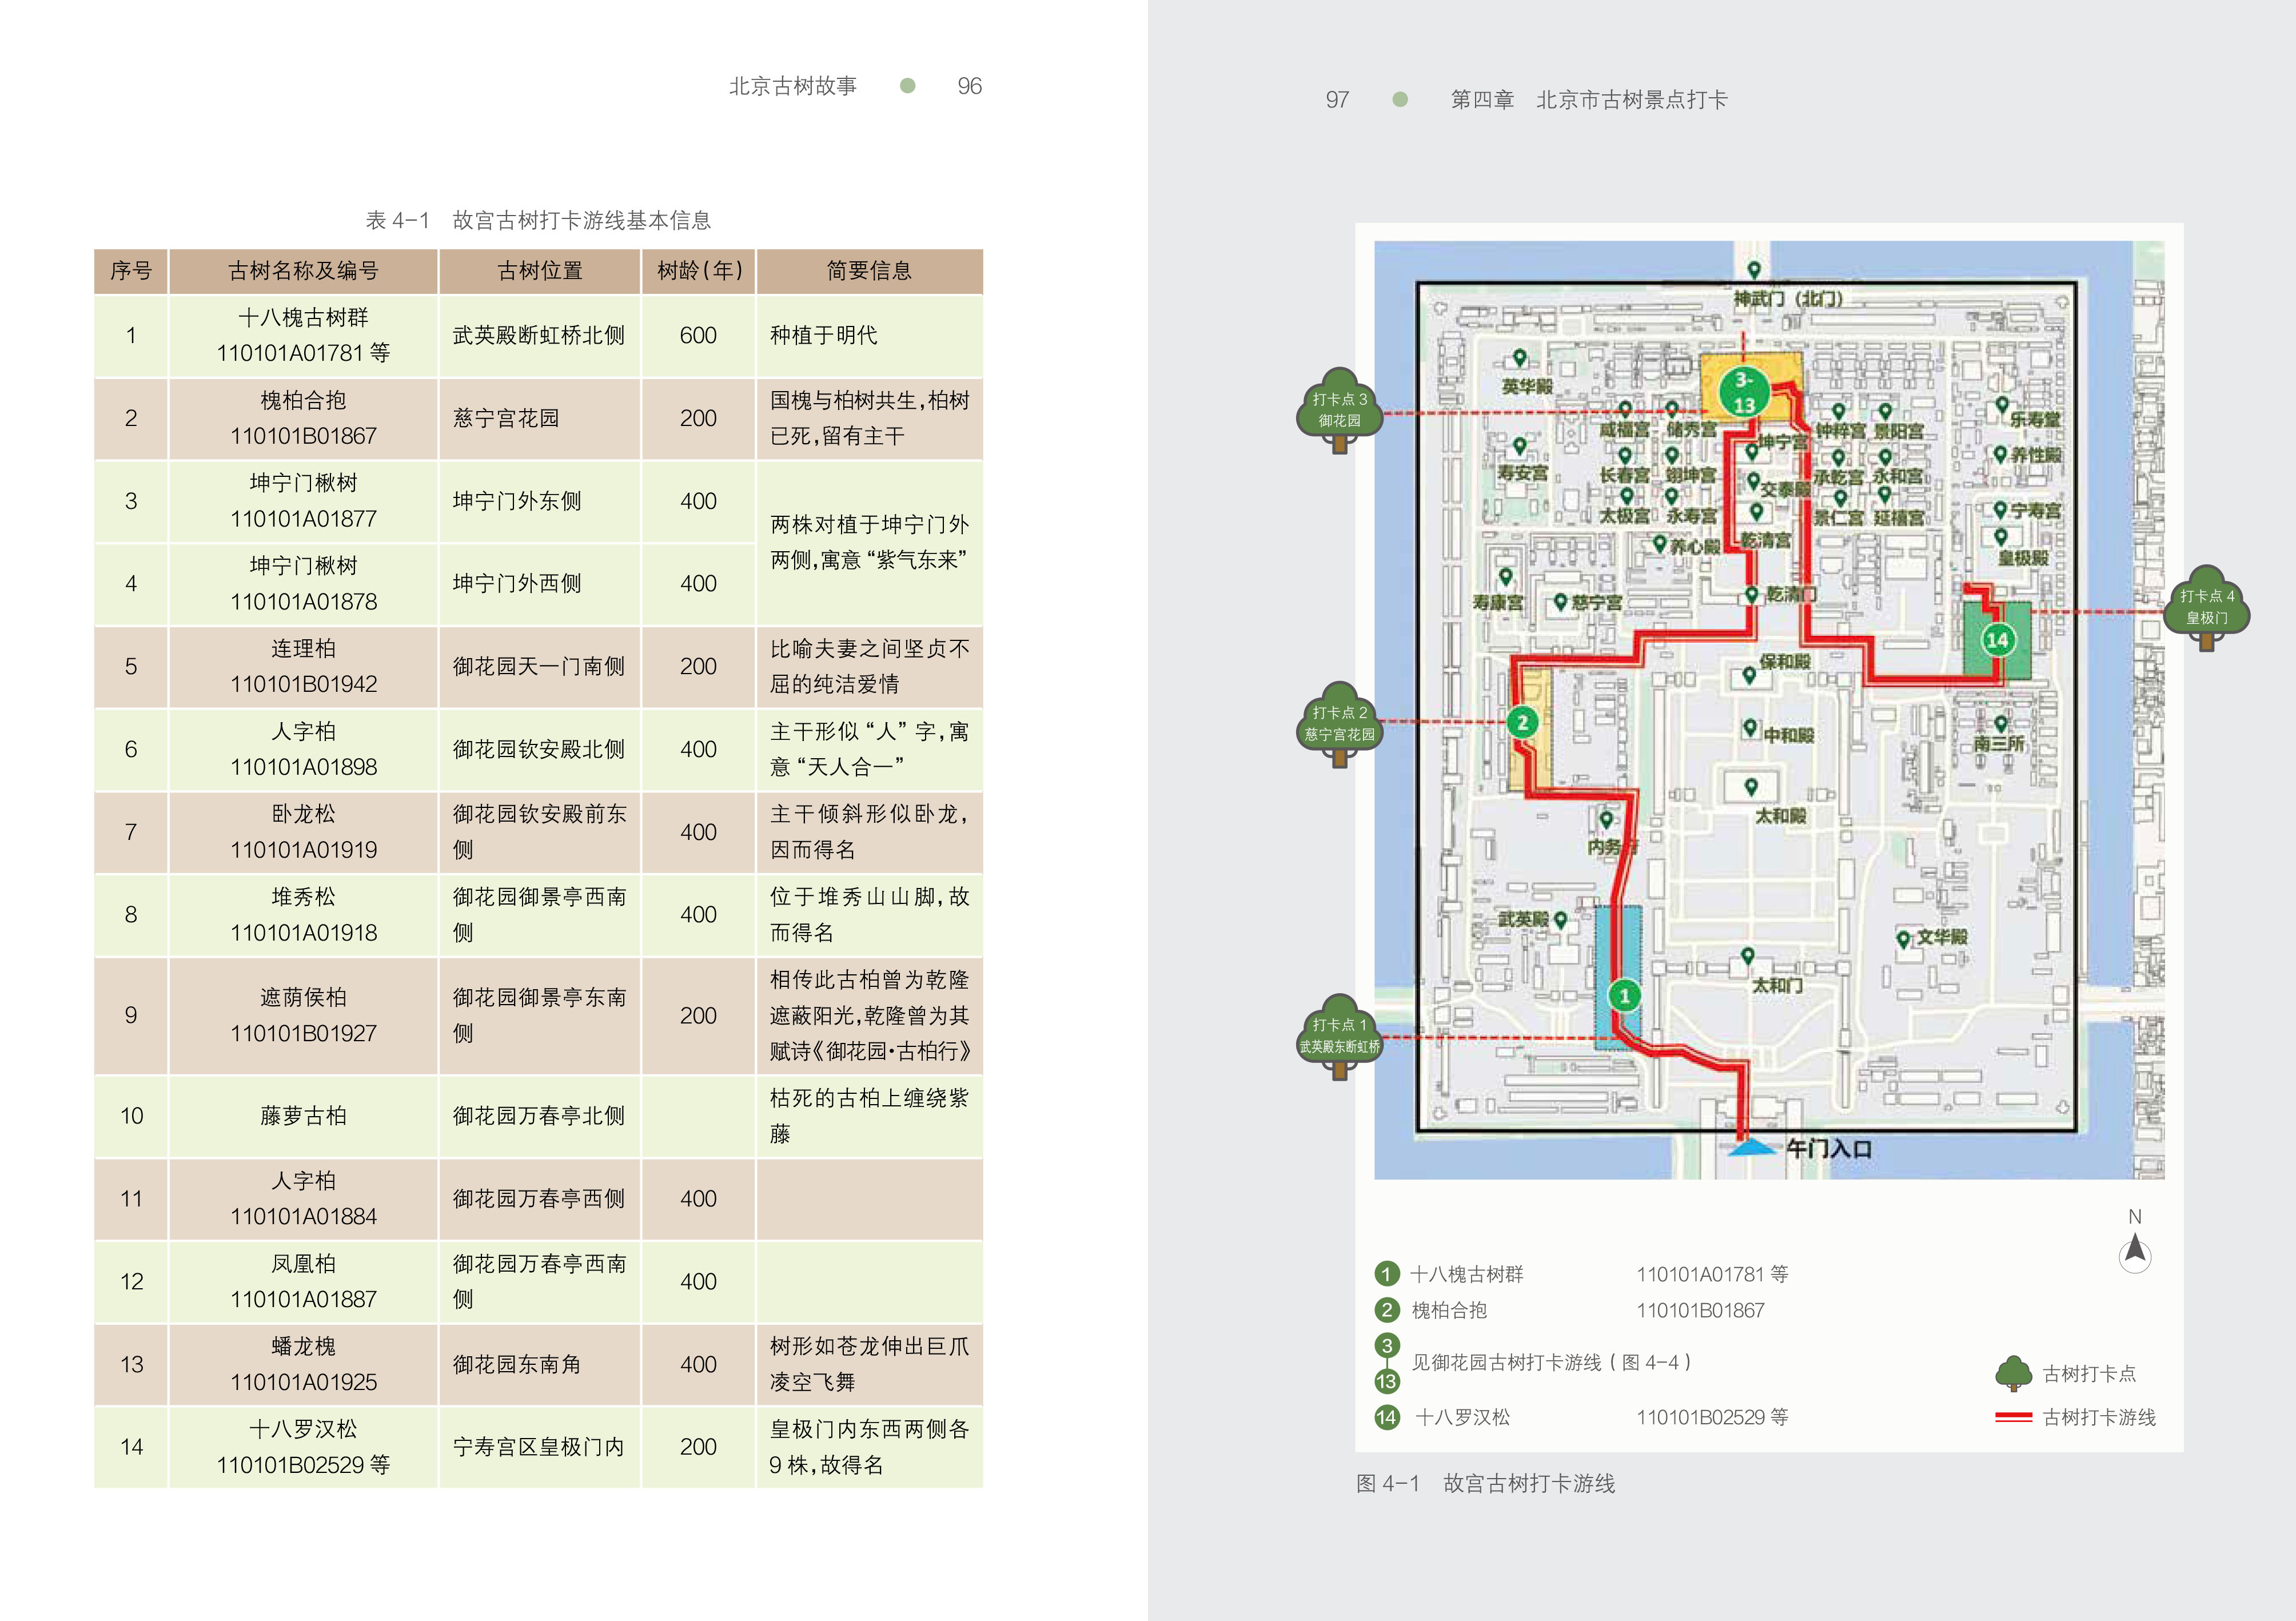Click green marker 2 at 慈宁宫花园
Screen dimensions: 2296x1621
(x=1522, y=722)
